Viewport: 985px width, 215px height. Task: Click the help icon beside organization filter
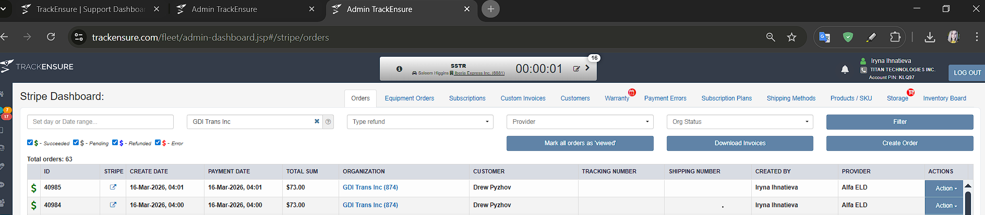pos(328,122)
